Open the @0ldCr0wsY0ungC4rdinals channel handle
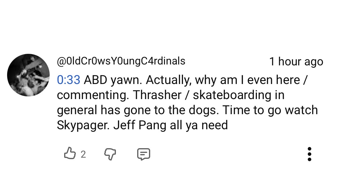This screenshot has width=345, height=181. 121,61
